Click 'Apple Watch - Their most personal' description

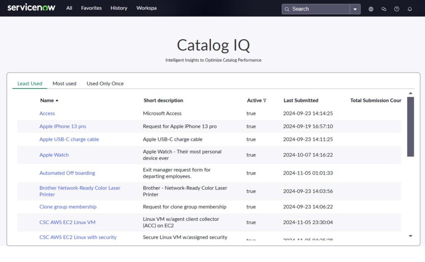182,155
